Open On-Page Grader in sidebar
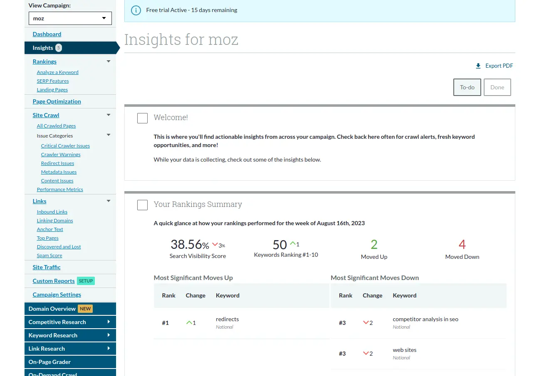Image resolution: width=549 pixels, height=376 pixels. [70, 362]
